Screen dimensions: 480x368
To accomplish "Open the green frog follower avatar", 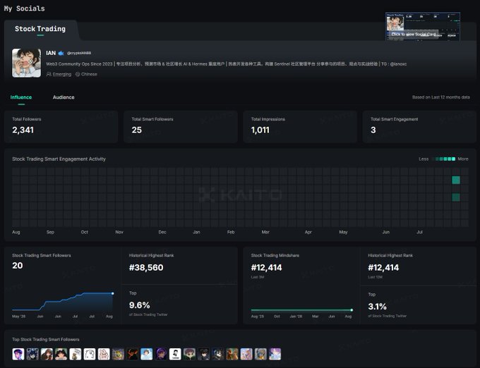I will 118,354.
